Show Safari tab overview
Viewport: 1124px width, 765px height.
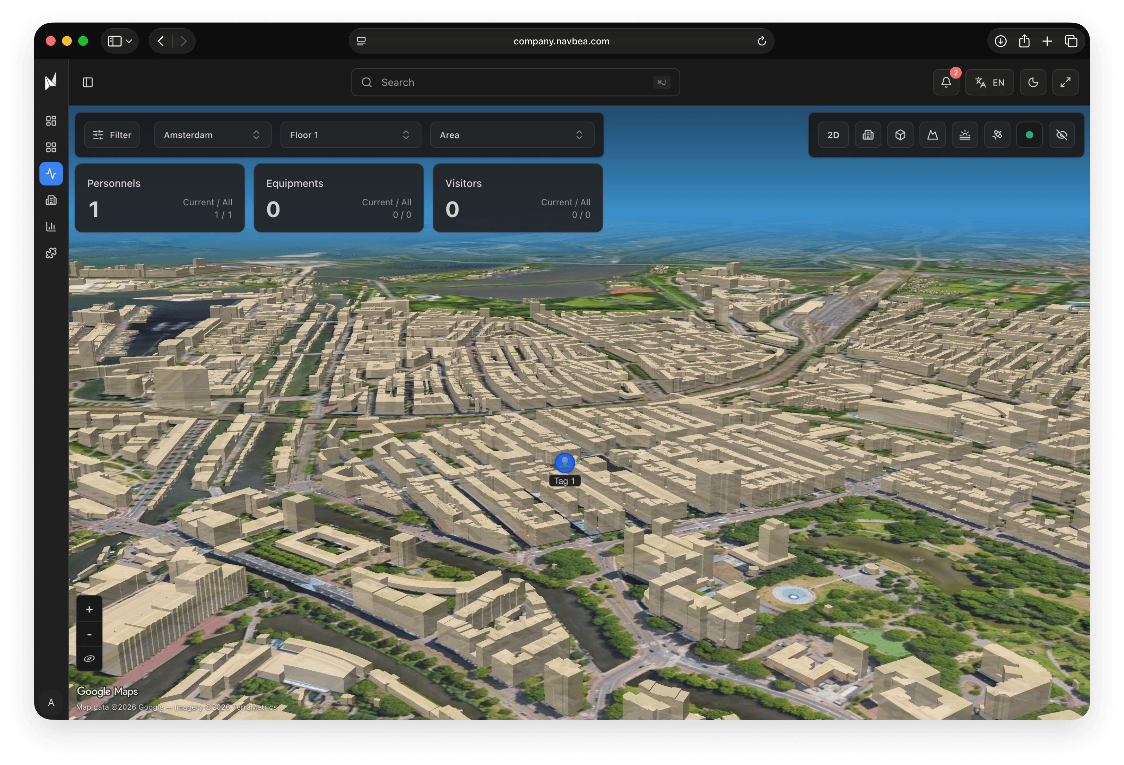pyautogui.click(x=1071, y=41)
